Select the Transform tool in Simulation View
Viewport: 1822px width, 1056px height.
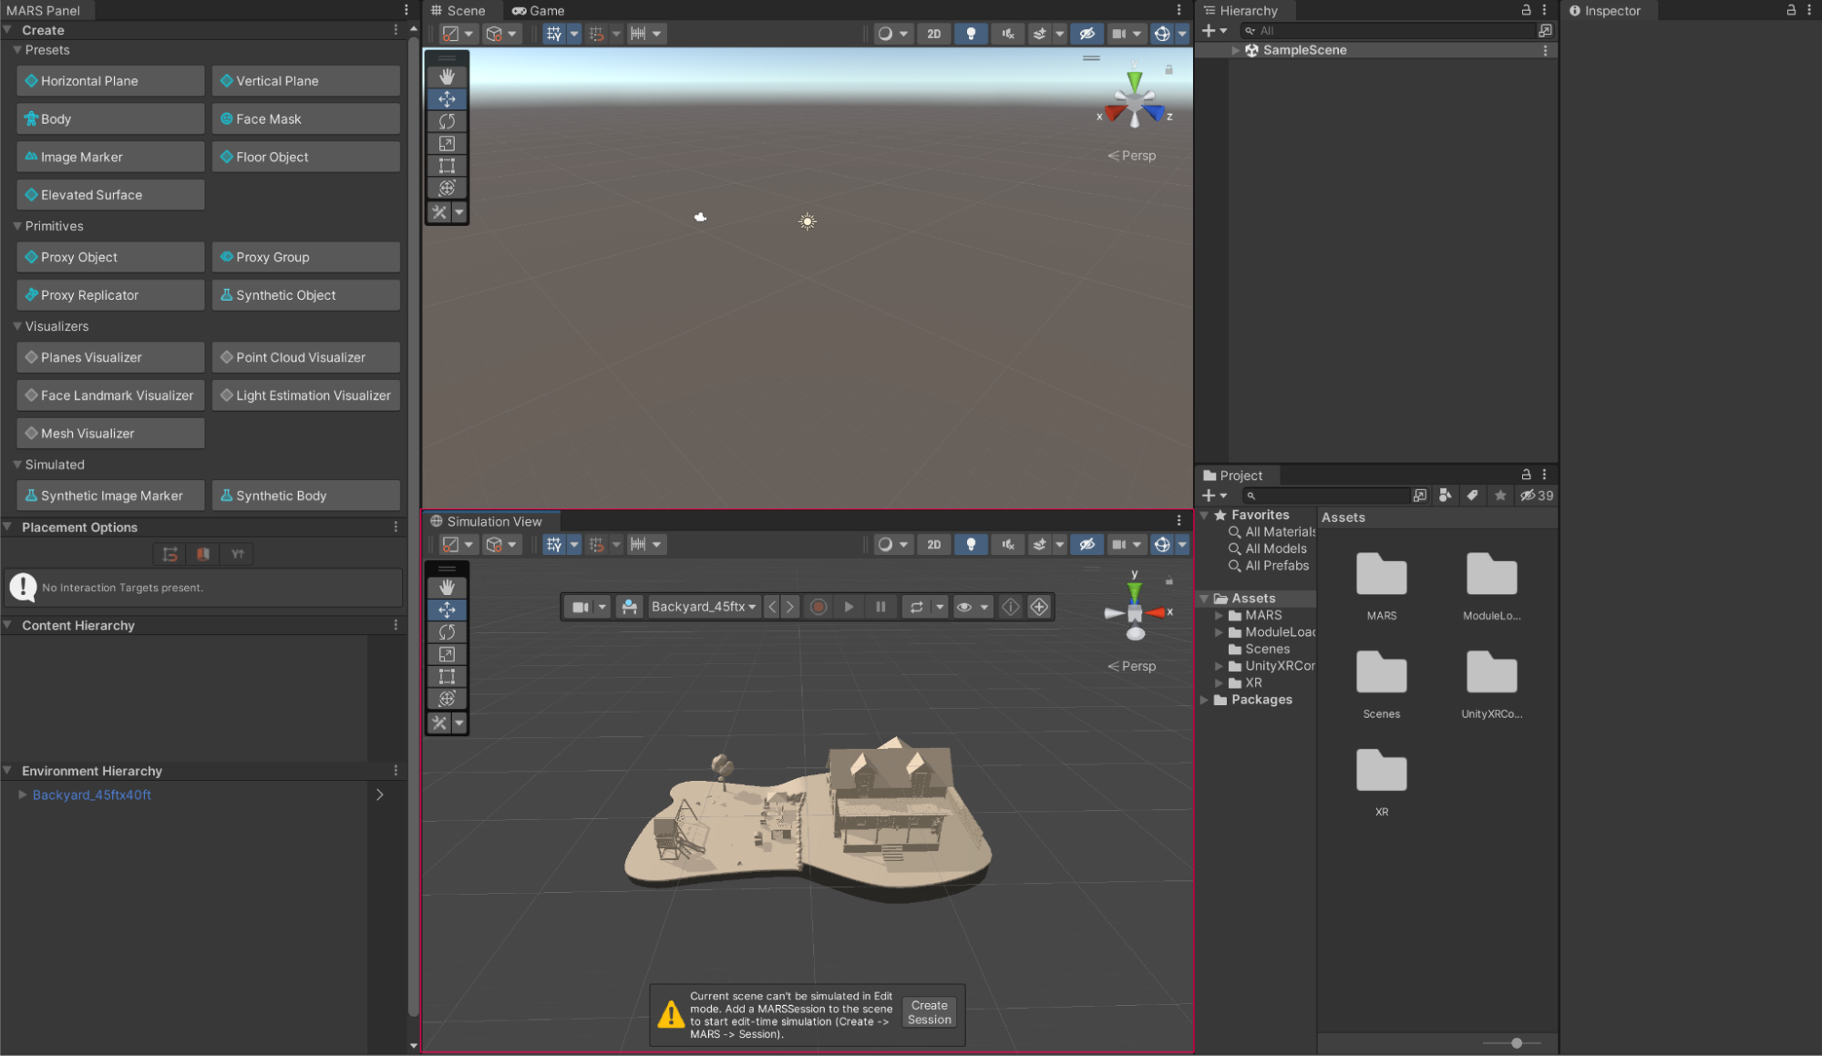(447, 699)
